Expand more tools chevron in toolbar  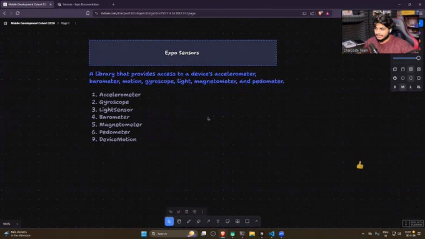[256, 222]
